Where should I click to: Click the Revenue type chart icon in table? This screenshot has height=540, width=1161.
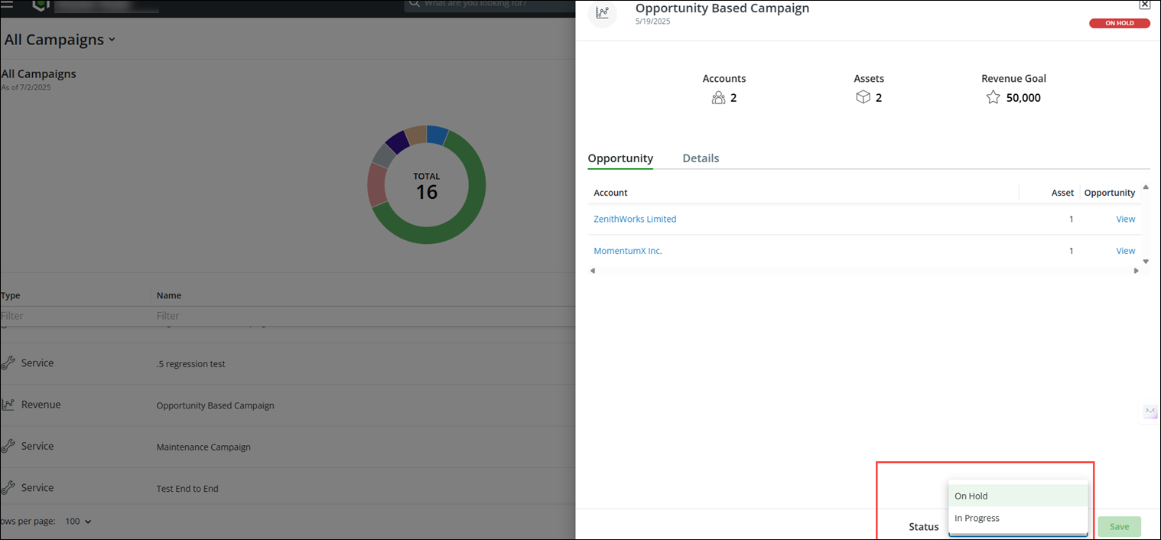[x=8, y=405]
